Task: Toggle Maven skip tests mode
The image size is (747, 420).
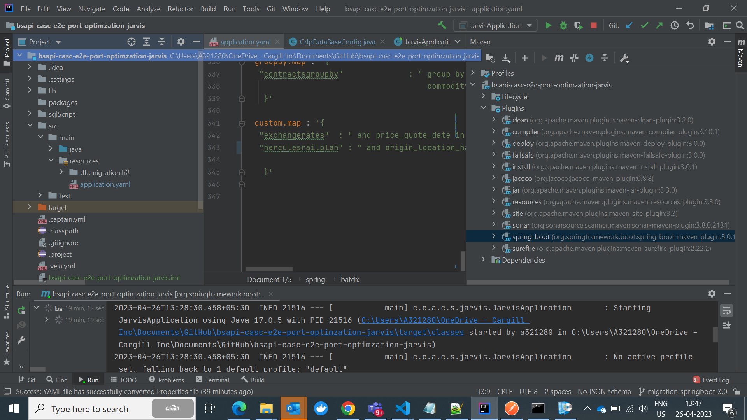Action: pos(589,58)
